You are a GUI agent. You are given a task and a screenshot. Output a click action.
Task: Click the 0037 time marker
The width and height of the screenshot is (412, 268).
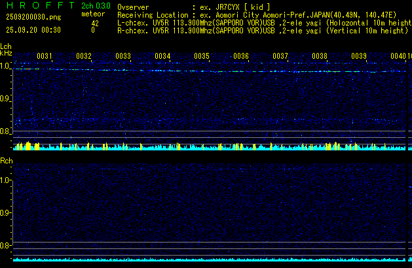(x=280, y=56)
